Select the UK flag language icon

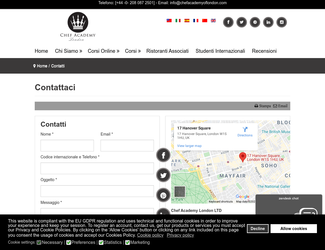click(x=213, y=21)
